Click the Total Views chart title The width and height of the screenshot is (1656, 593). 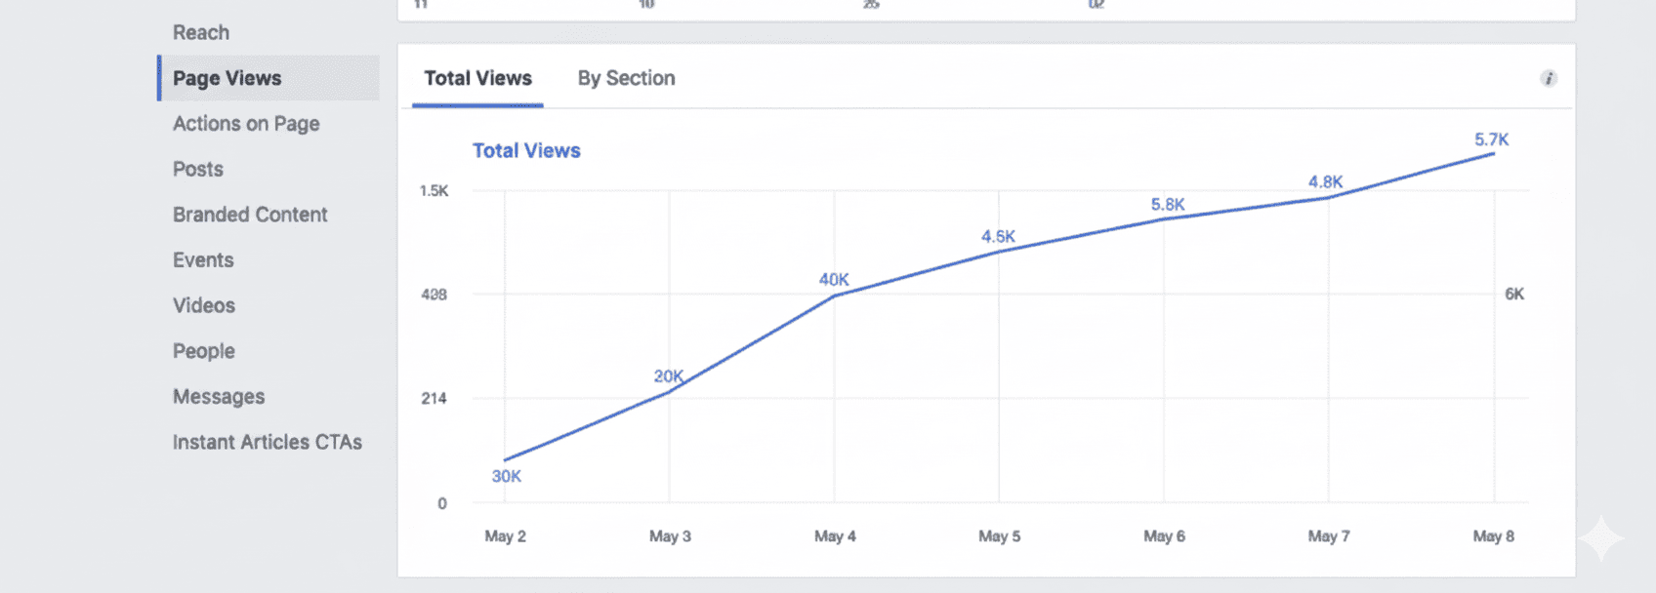(x=526, y=150)
